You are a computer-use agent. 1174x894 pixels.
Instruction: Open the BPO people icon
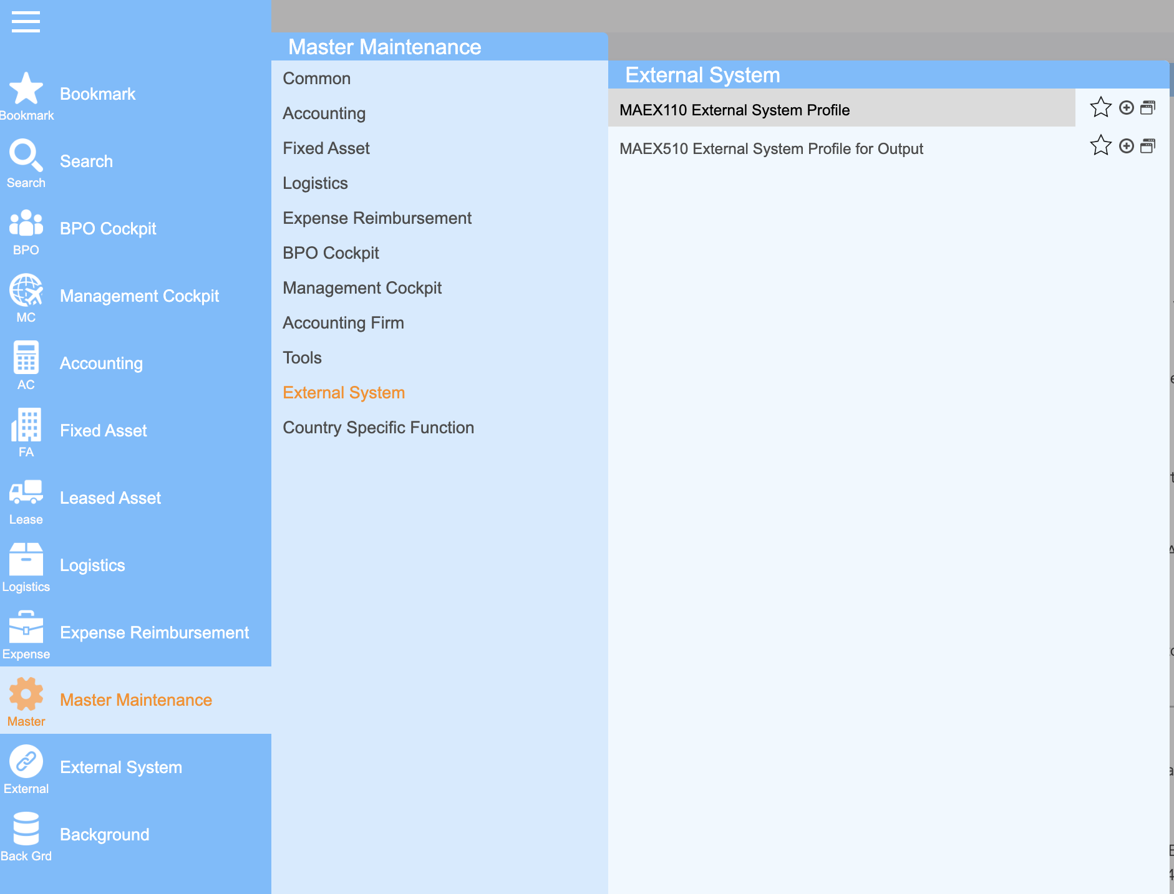[x=26, y=223]
